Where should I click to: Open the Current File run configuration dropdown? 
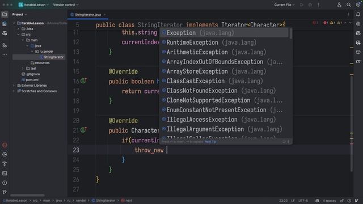[285, 5]
